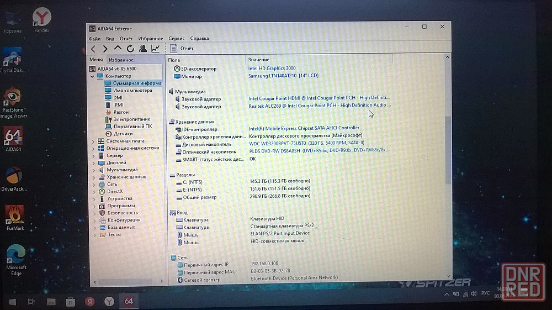Screen dimensions: 552x310
Task: Expand the DirectX node
Action: [x=94, y=192]
